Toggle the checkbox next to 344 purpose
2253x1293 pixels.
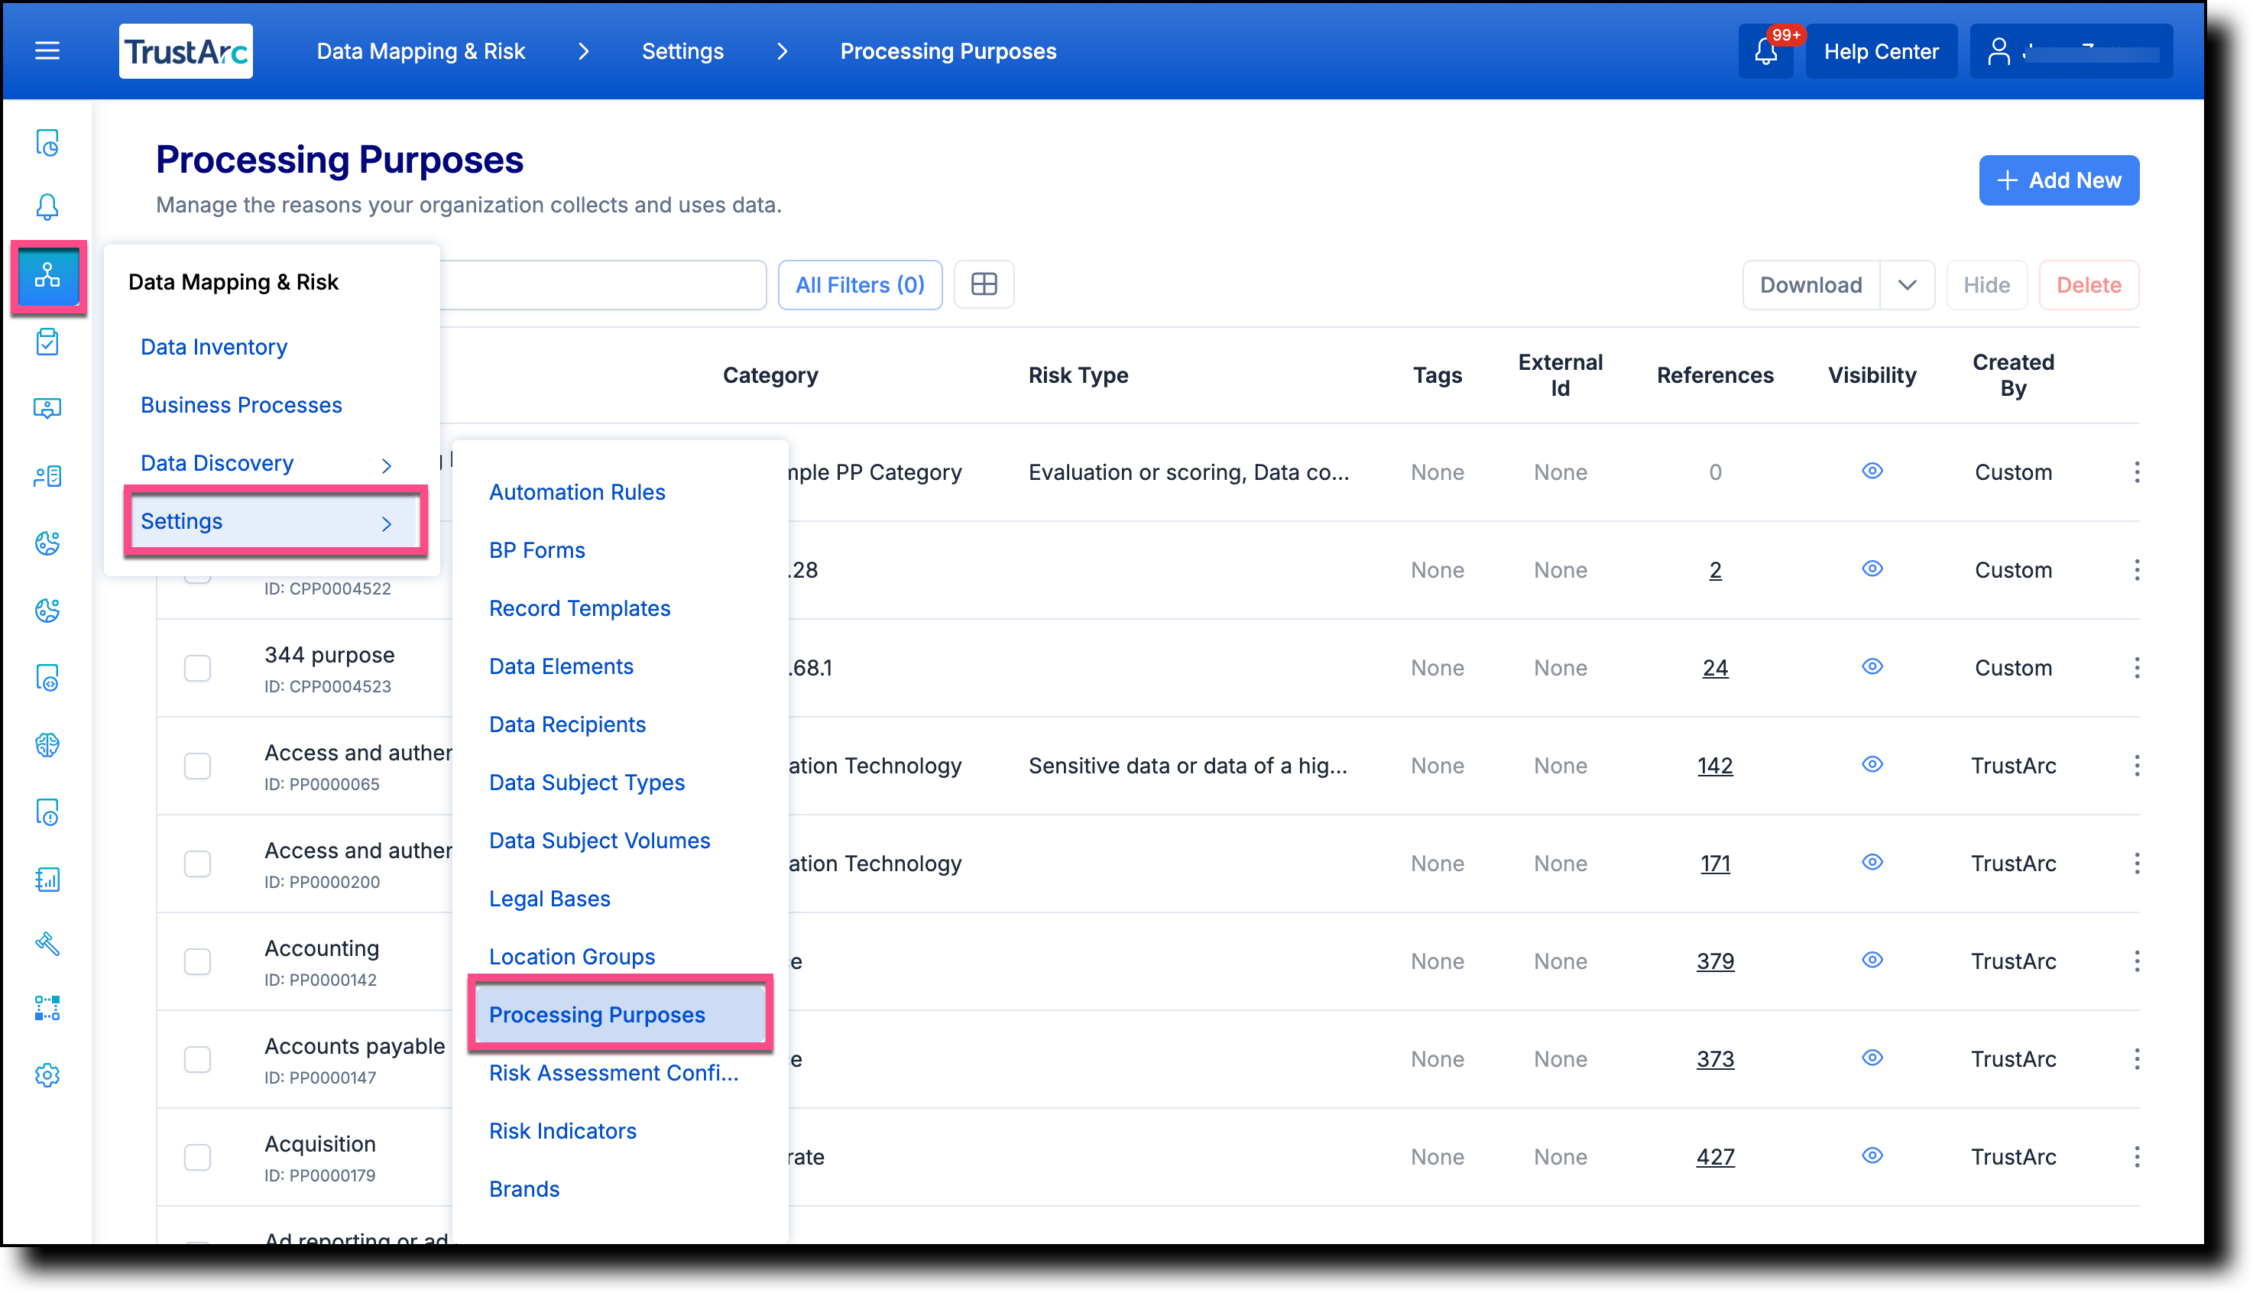point(197,668)
